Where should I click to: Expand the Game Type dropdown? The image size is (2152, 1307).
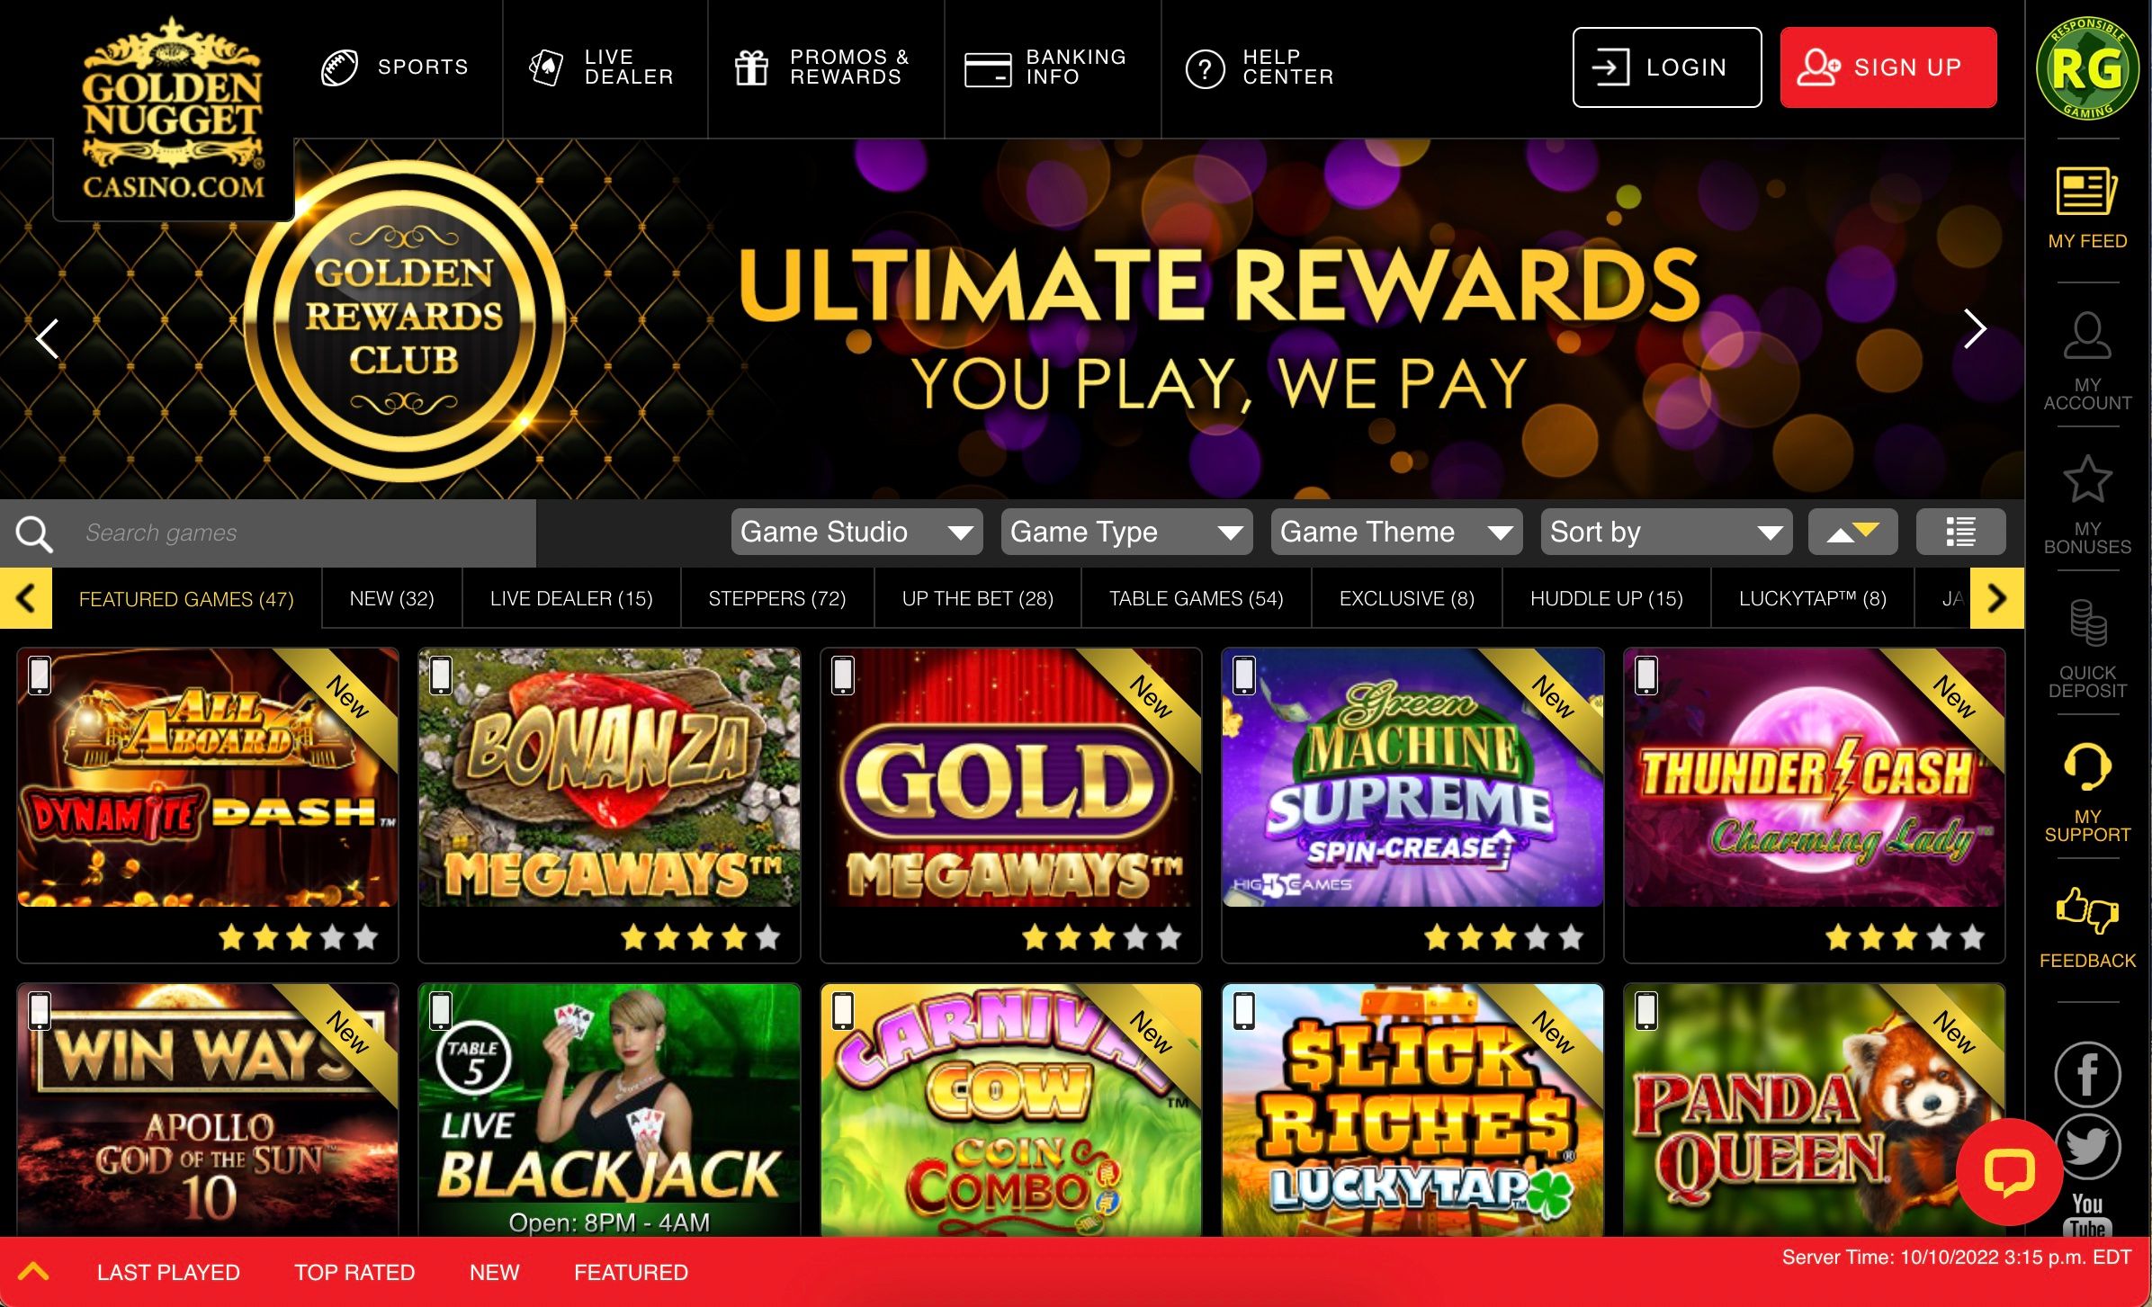click(1126, 532)
